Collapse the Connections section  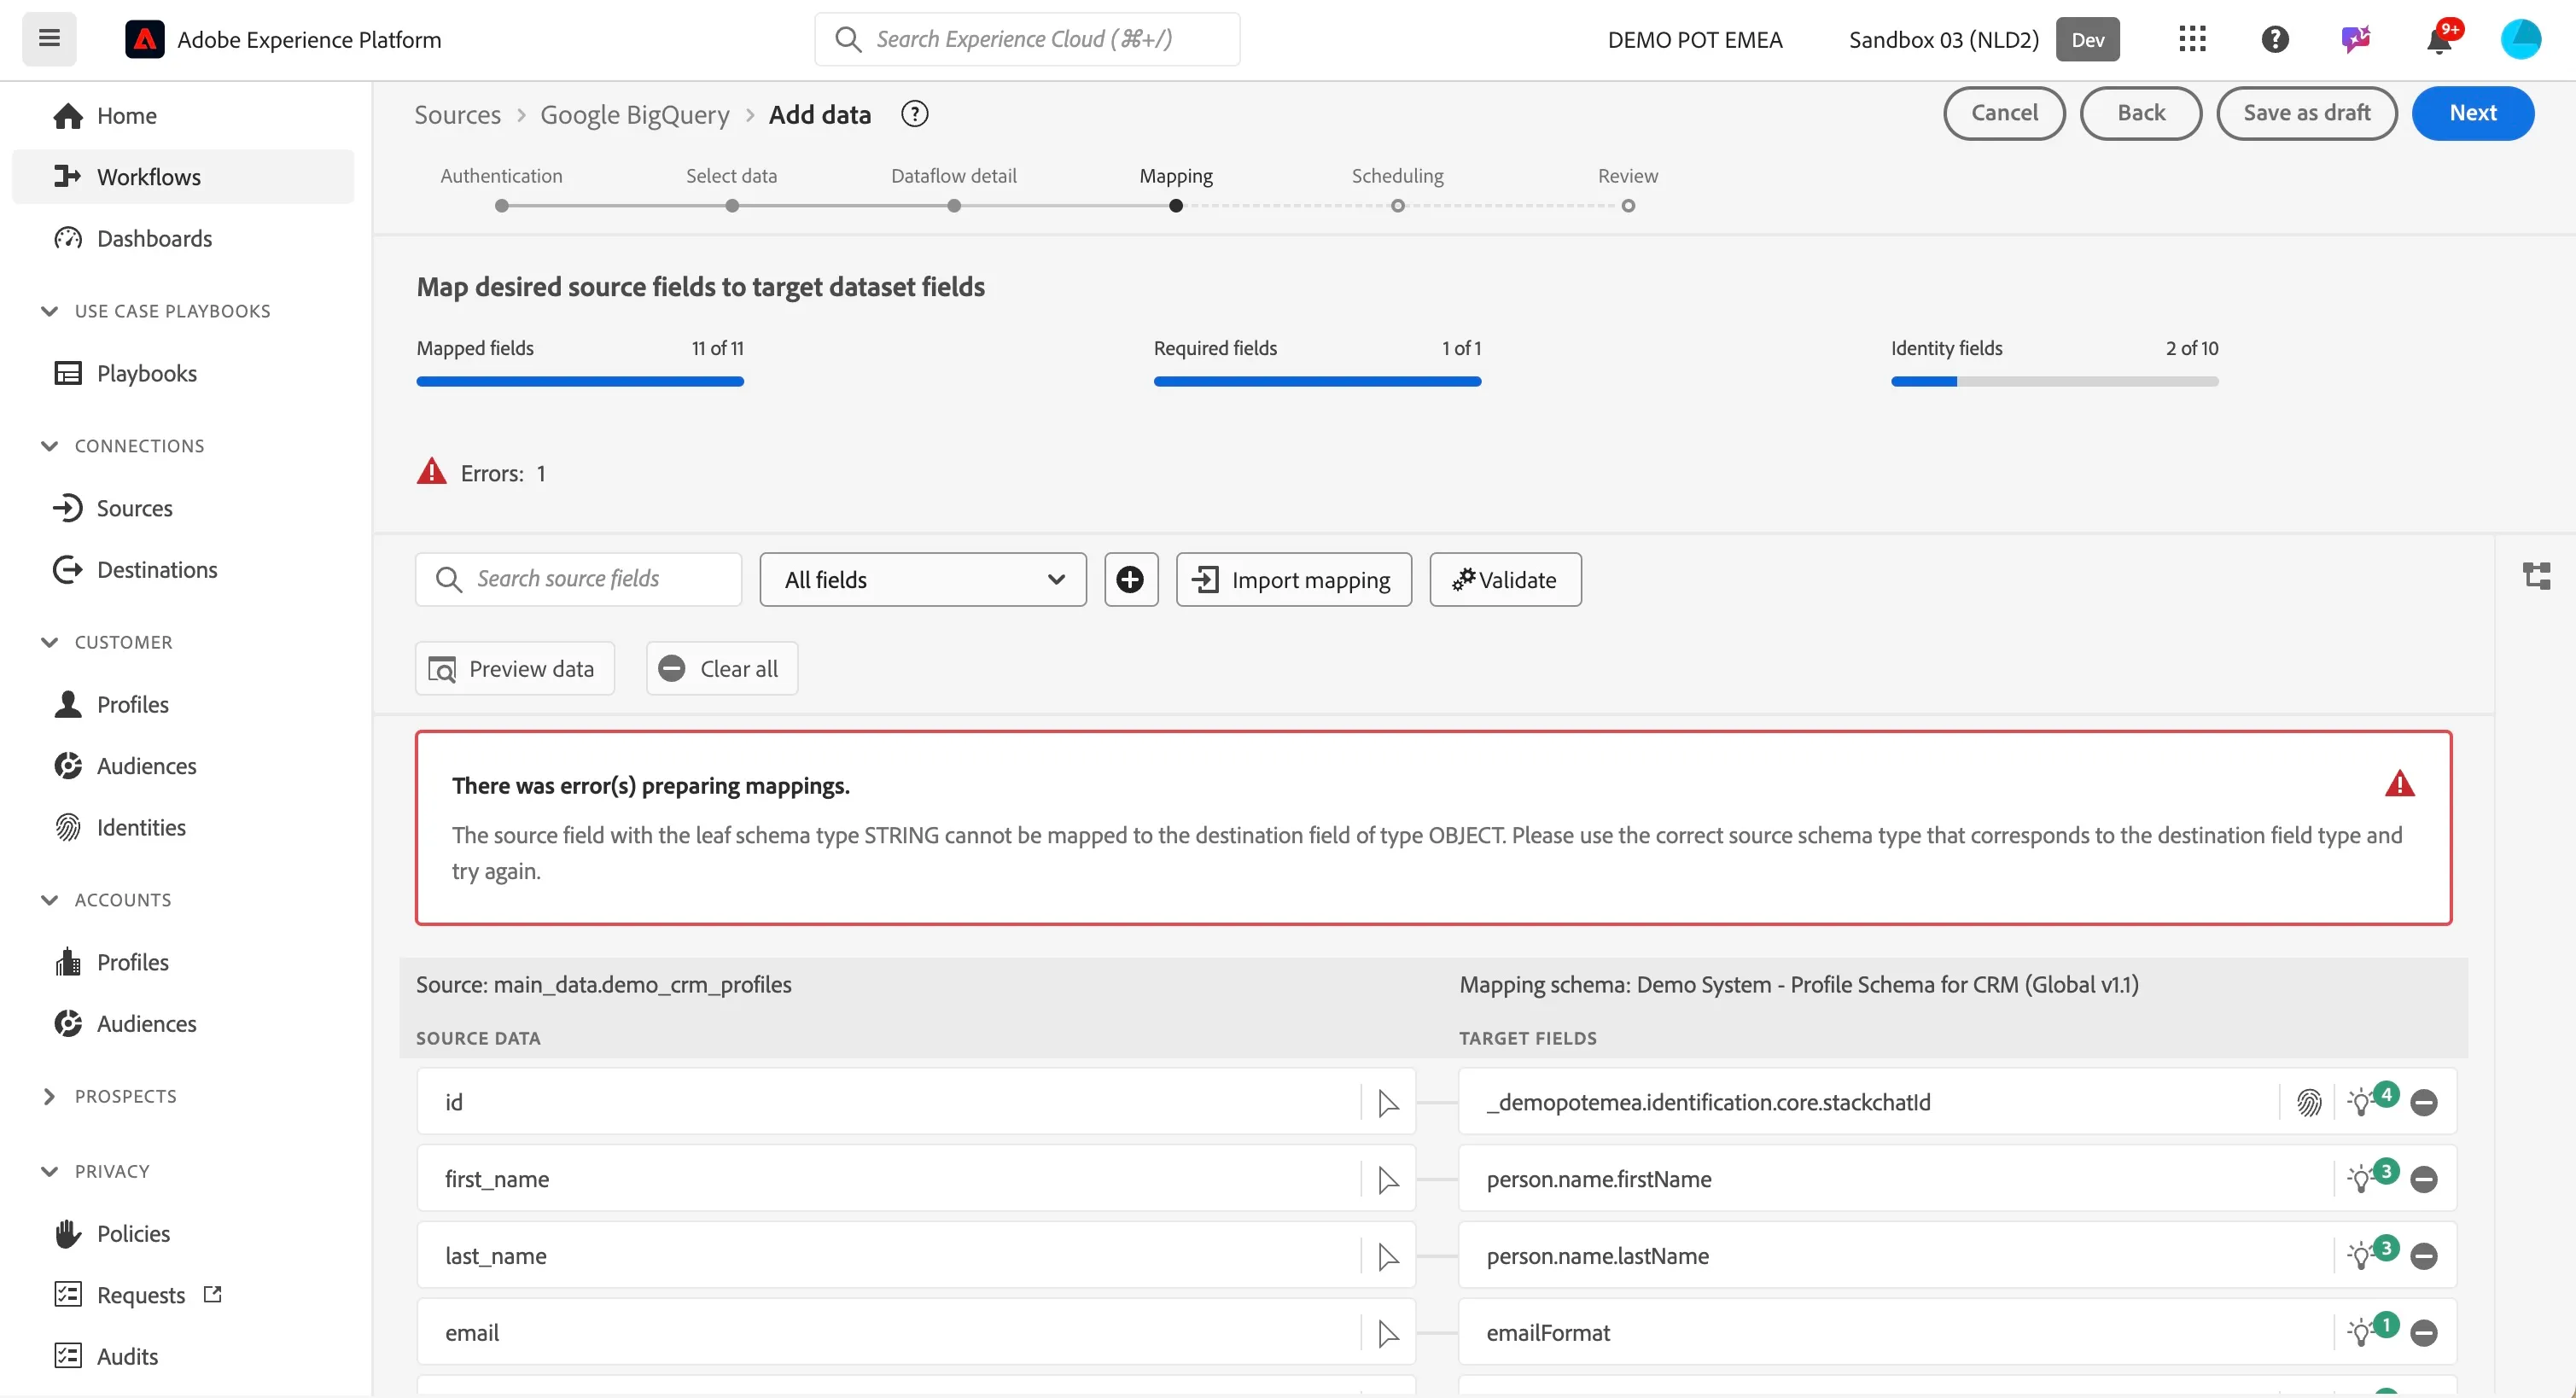coord(49,446)
